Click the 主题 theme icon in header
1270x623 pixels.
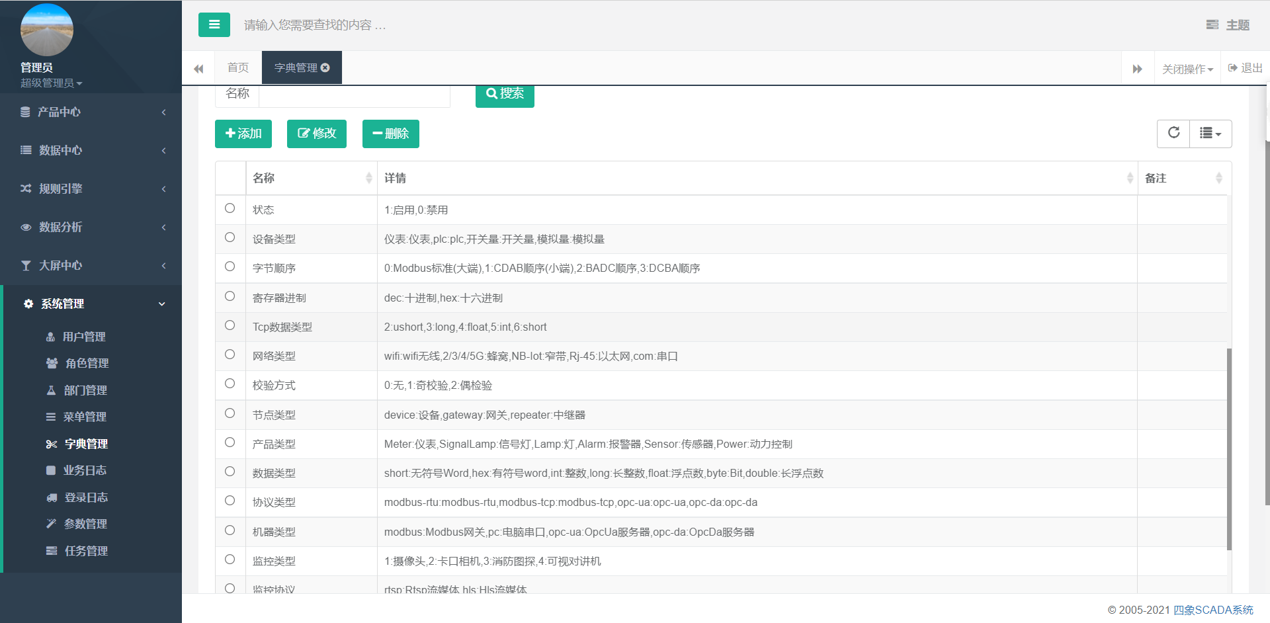1212,25
